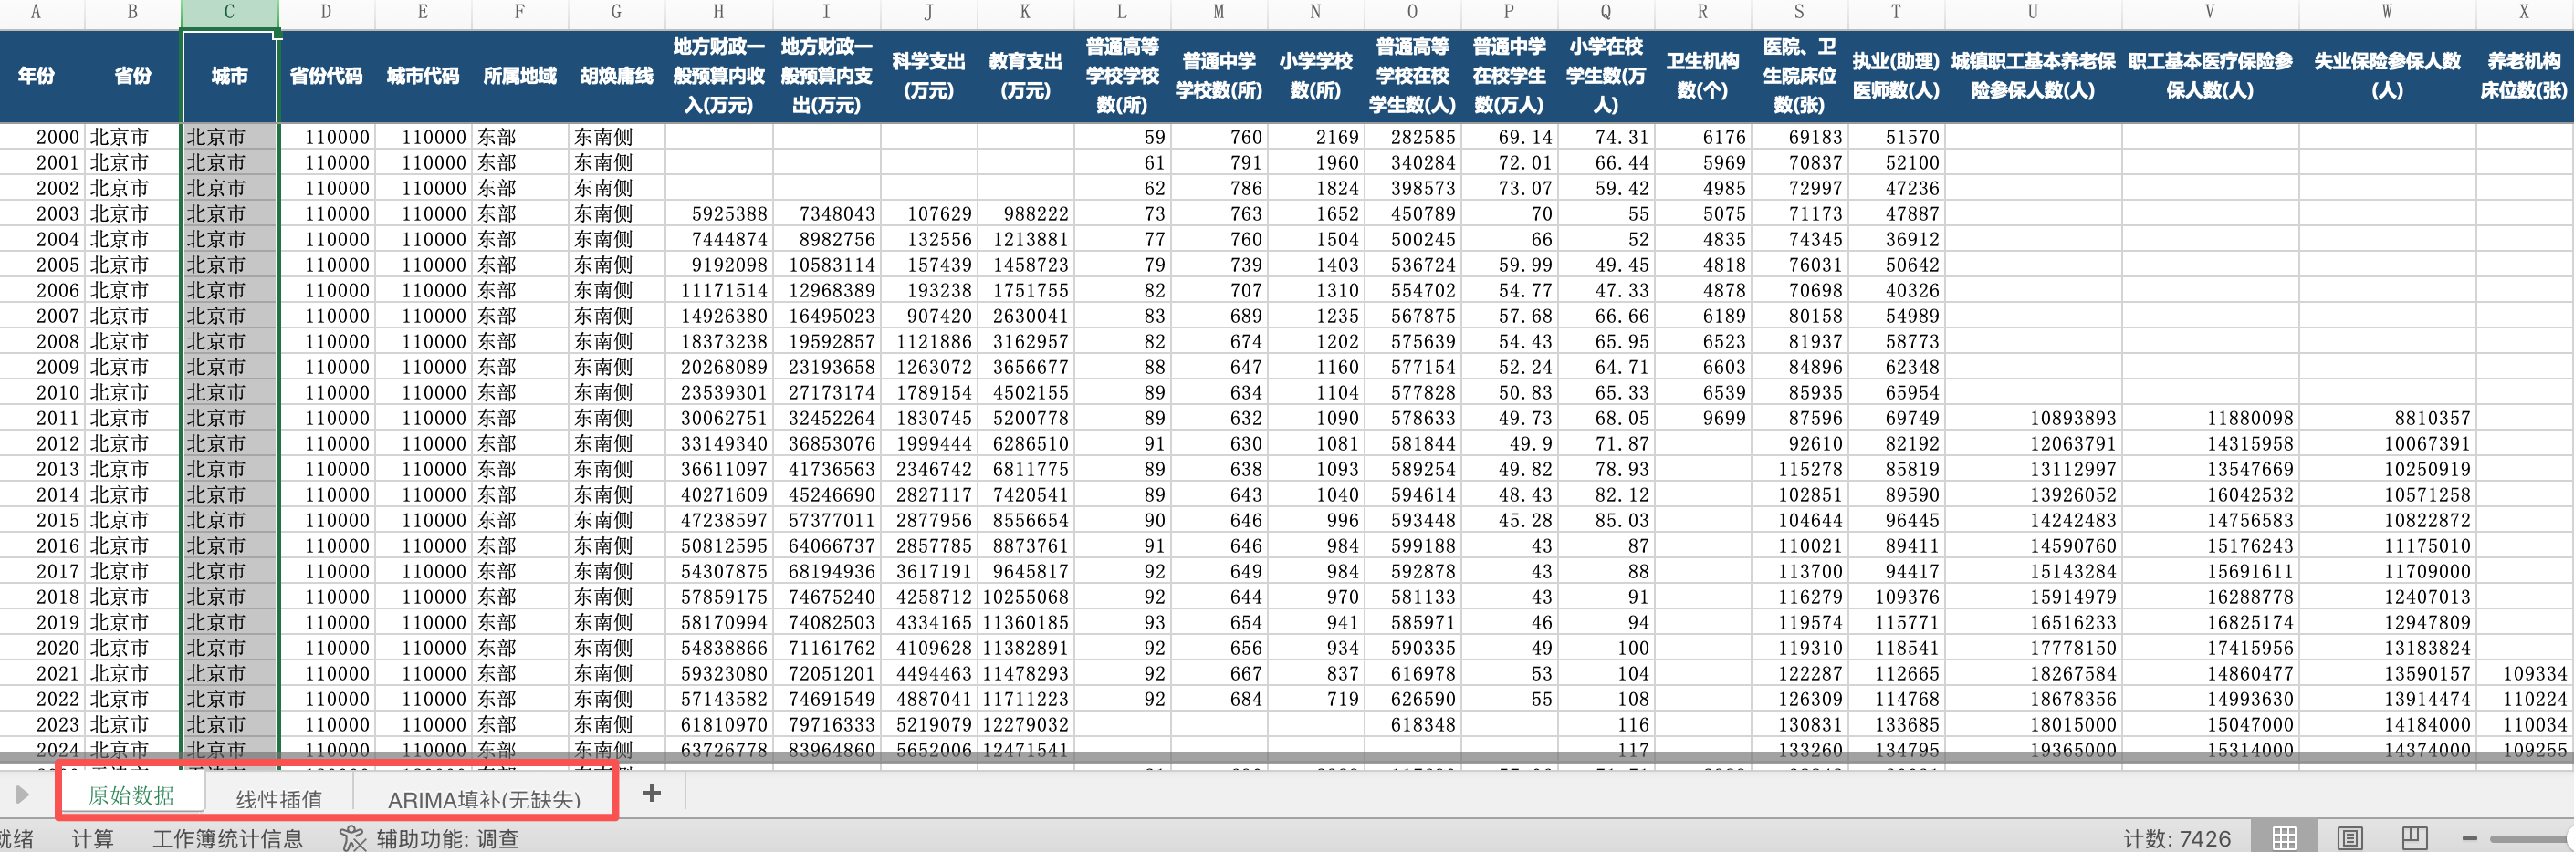
Task: Select the 原始数据 sheet tab
Action: [131, 795]
